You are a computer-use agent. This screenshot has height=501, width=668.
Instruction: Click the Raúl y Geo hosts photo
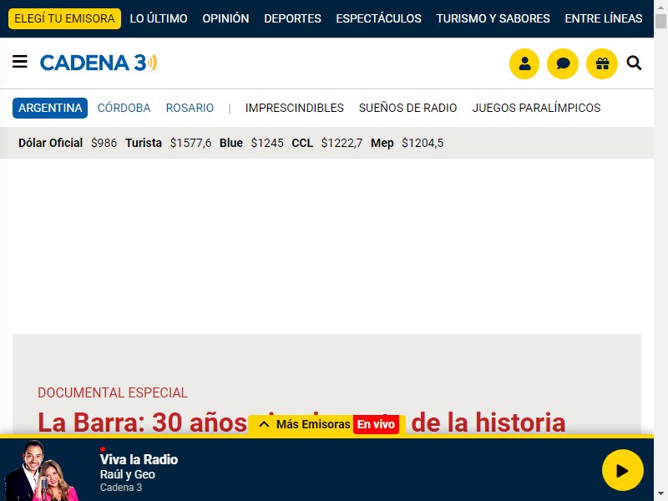coord(43,470)
